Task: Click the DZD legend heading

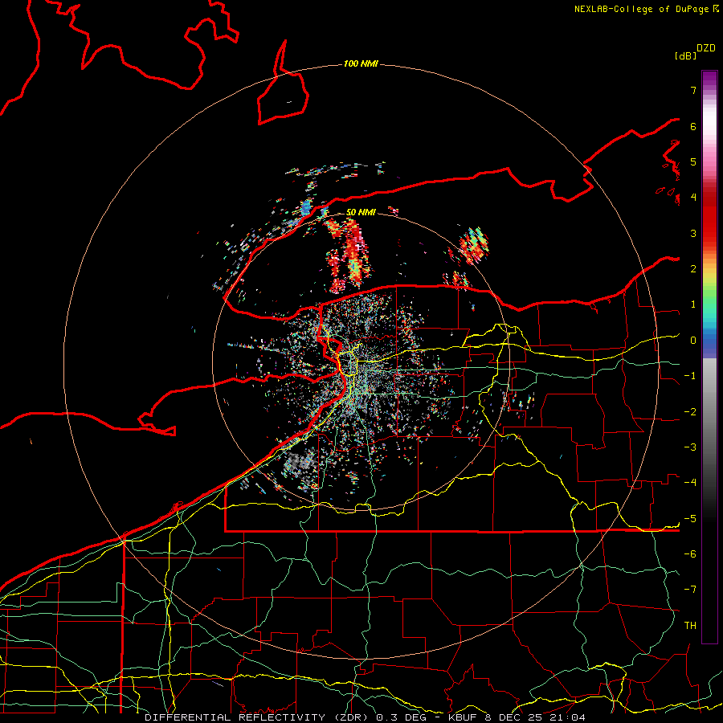Action: (706, 48)
